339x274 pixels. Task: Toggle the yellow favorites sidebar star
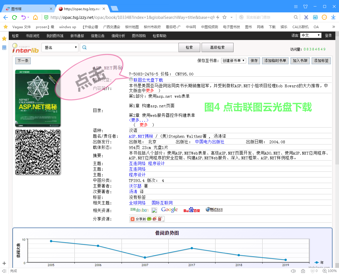(x=5, y=38)
